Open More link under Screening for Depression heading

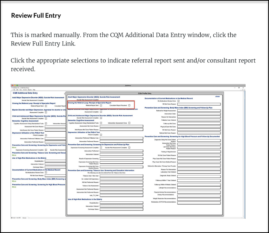point(14,148)
